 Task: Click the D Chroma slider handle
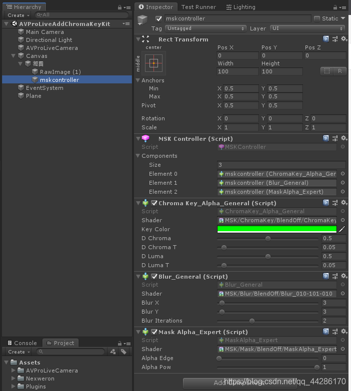tap(268, 239)
